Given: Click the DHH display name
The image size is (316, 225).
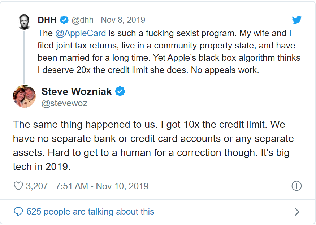Looking at the screenshot, I should (47, 20).
